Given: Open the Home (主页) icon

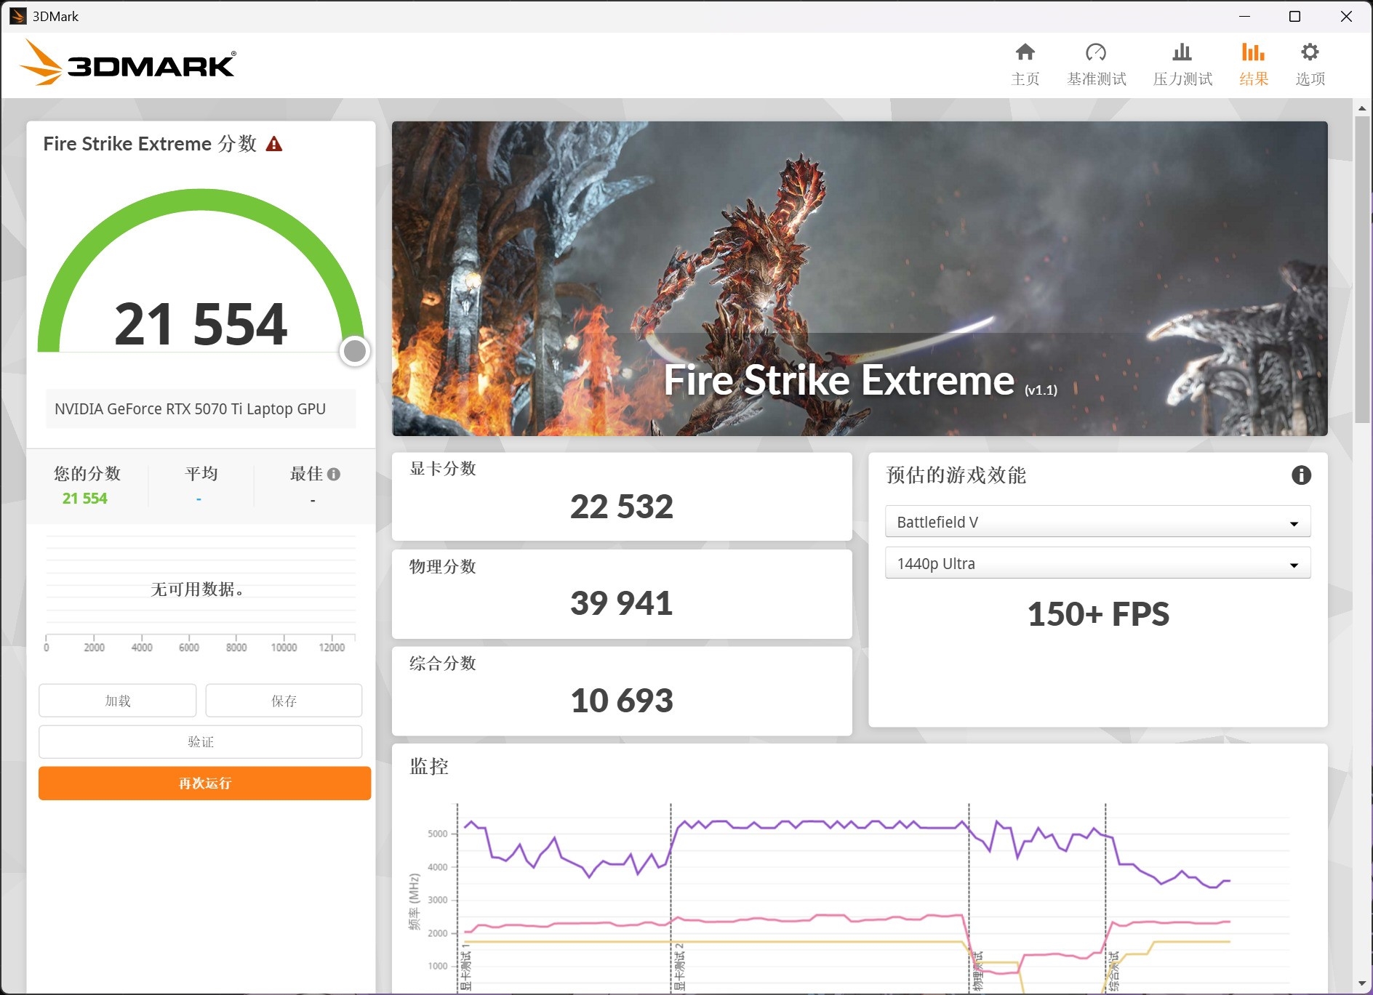Looking at the screenshot, I should pyautogui.click(x=1025, y=53).
